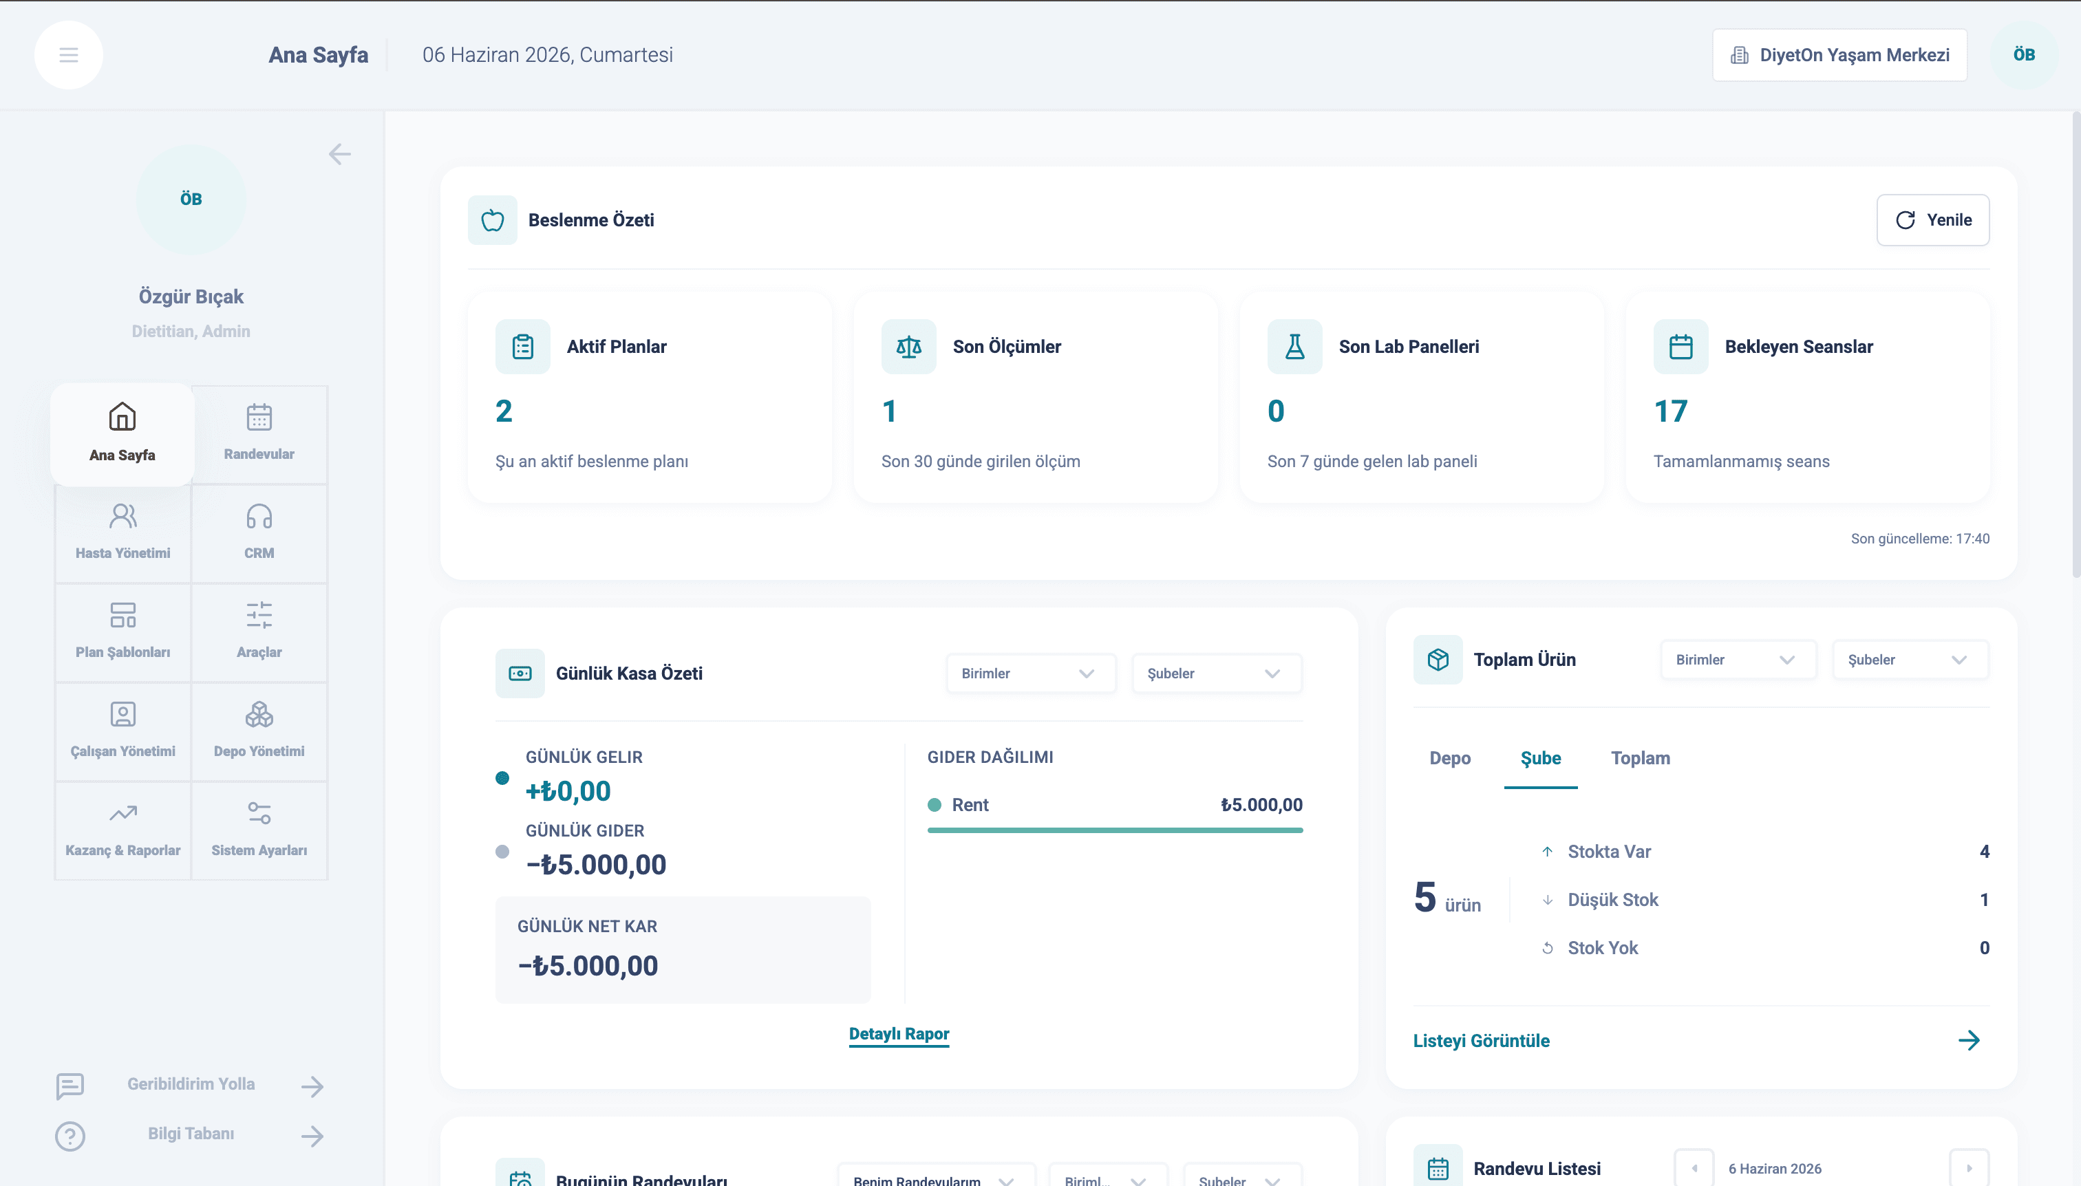The height and width of the screenshot is (1186, 2081).
Task: Collapse sidebar with the back arrow
Action: tap(340, 154)
